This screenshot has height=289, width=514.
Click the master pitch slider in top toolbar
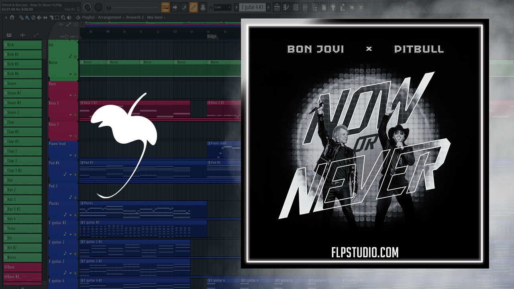click(x=109, y=8)
